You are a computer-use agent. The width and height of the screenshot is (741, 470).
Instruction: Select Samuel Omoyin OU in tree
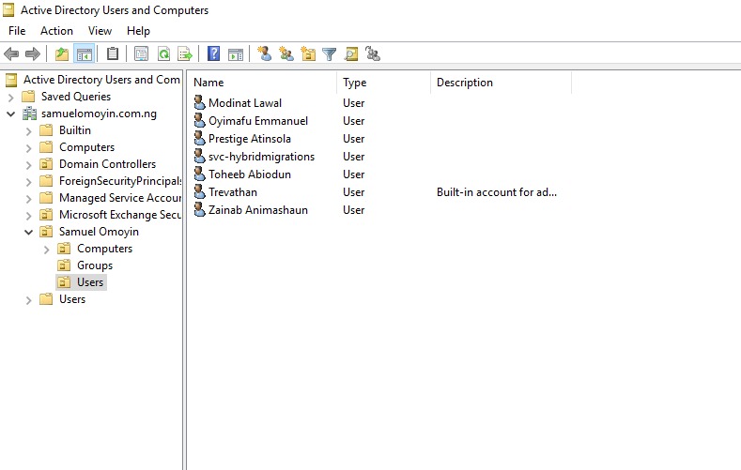point(99,232)
